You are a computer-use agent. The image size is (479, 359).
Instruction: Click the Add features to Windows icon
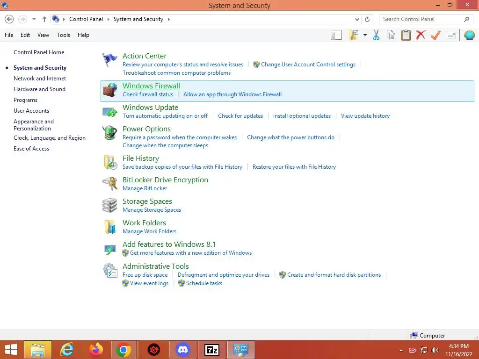[x=109, y=250]
